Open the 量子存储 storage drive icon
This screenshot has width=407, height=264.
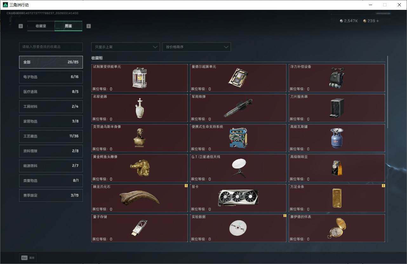point(139,228)
